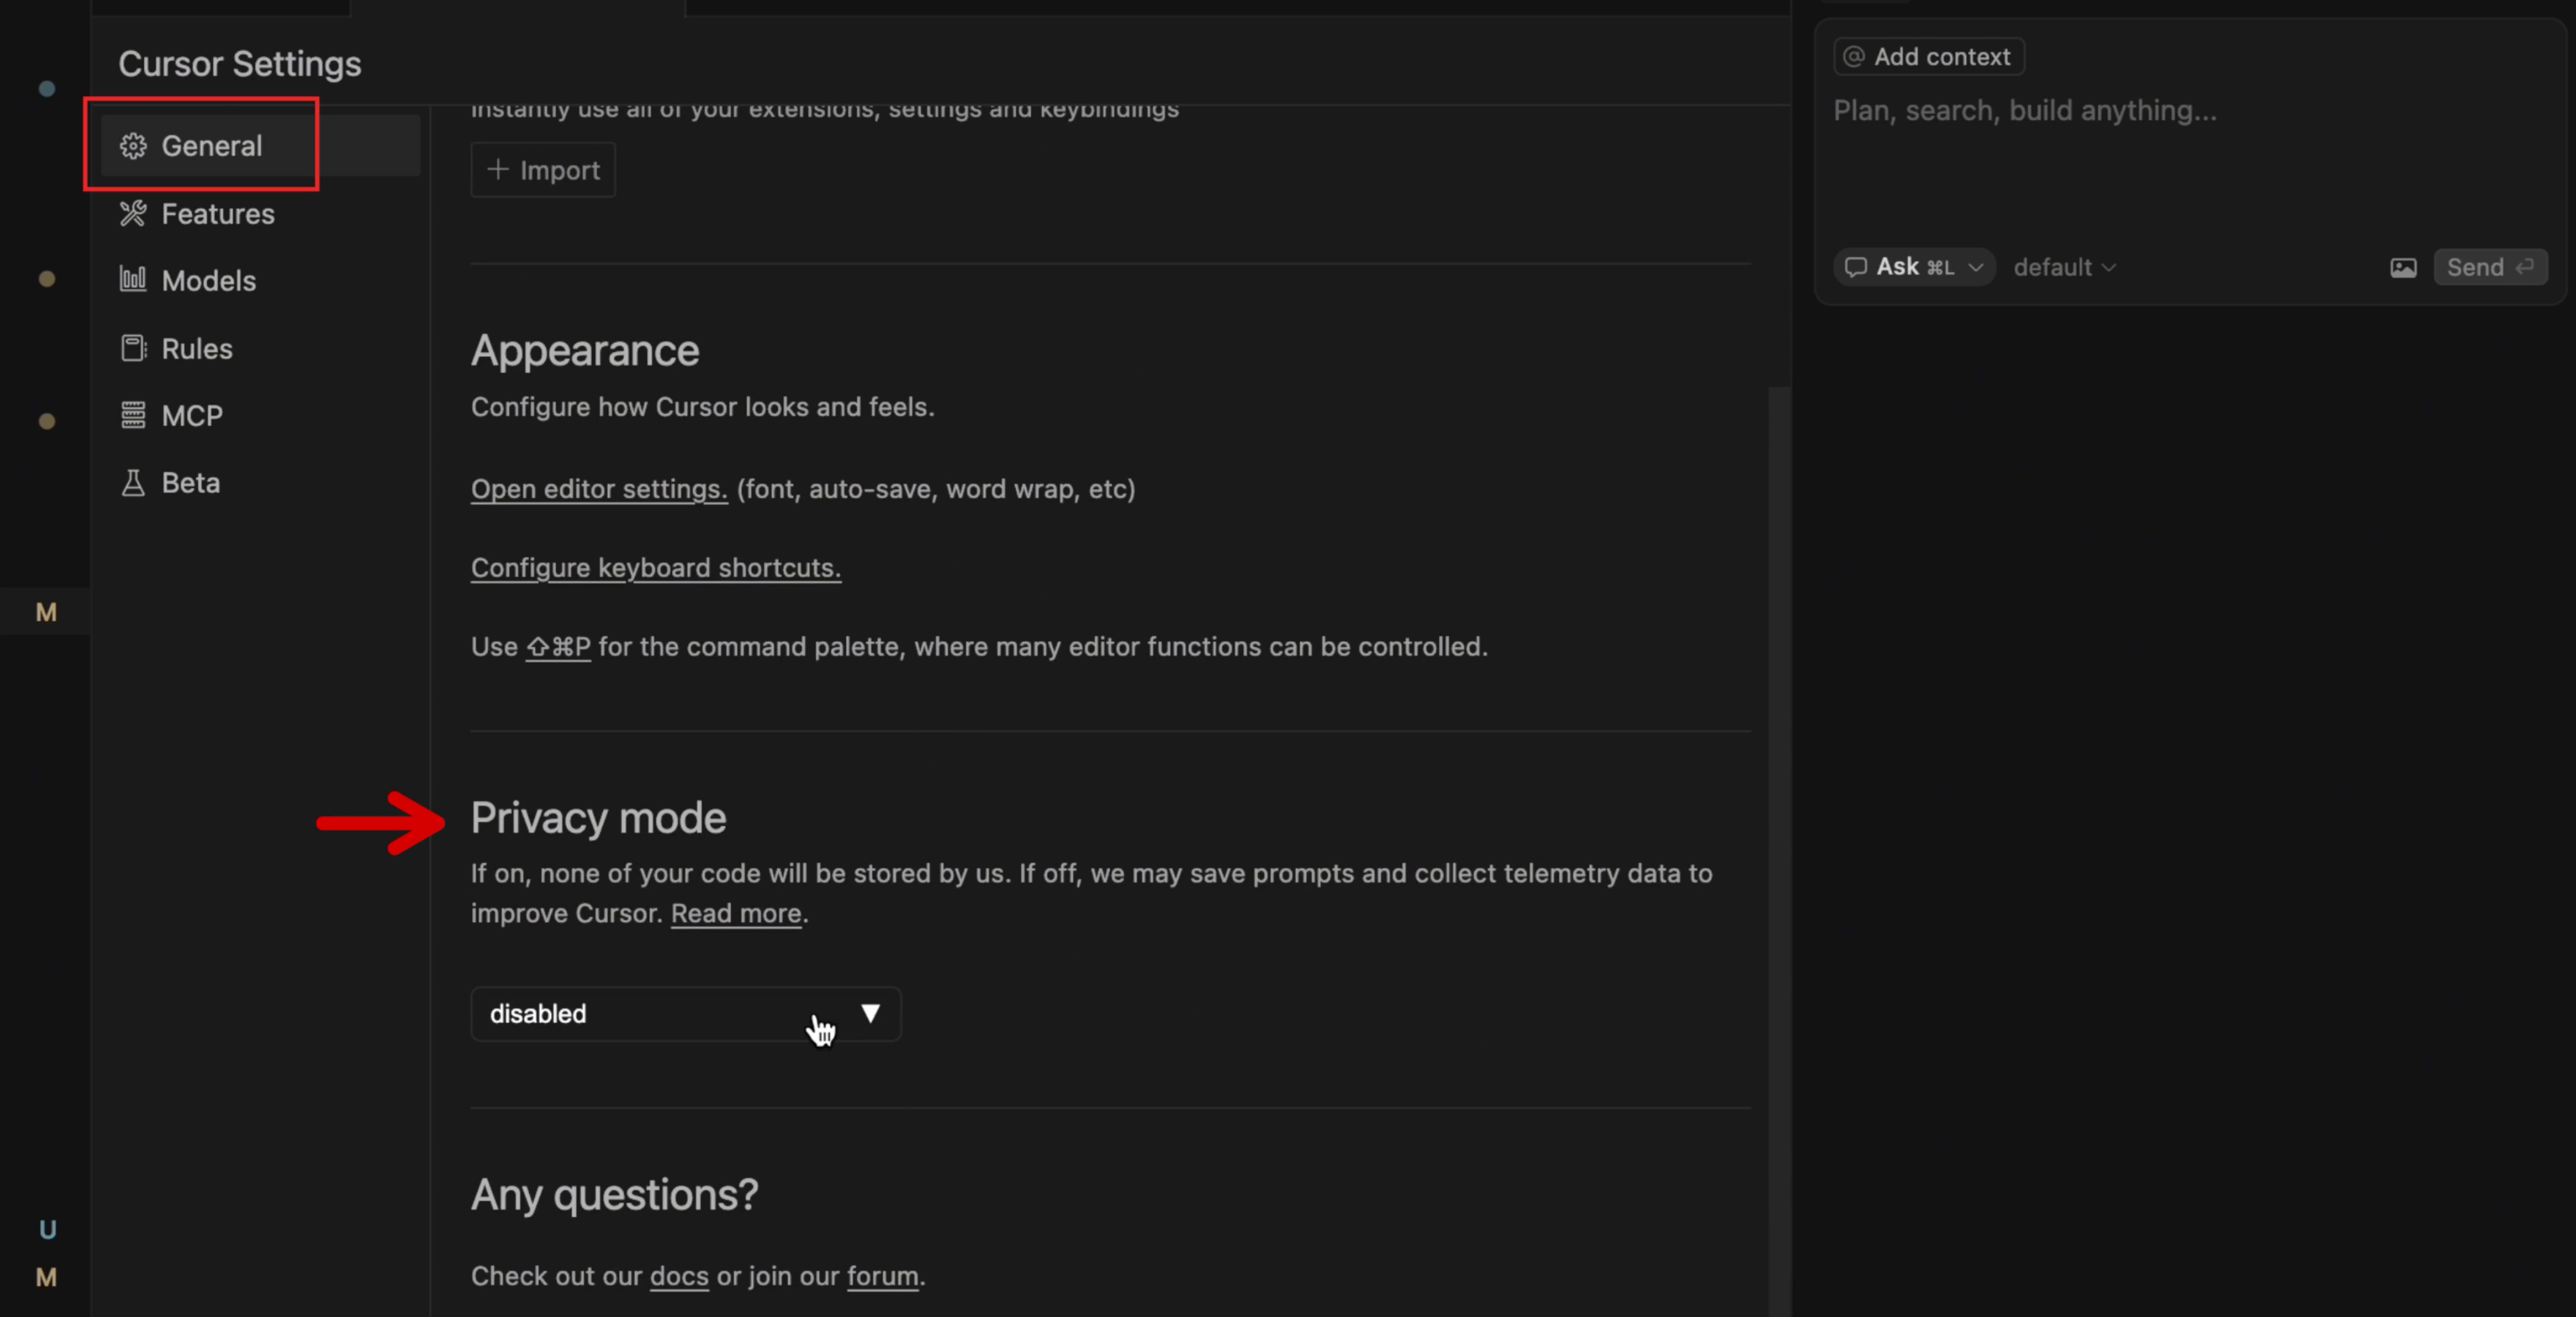Open the Privacy mode disabled dropdown

point(685,1014)
